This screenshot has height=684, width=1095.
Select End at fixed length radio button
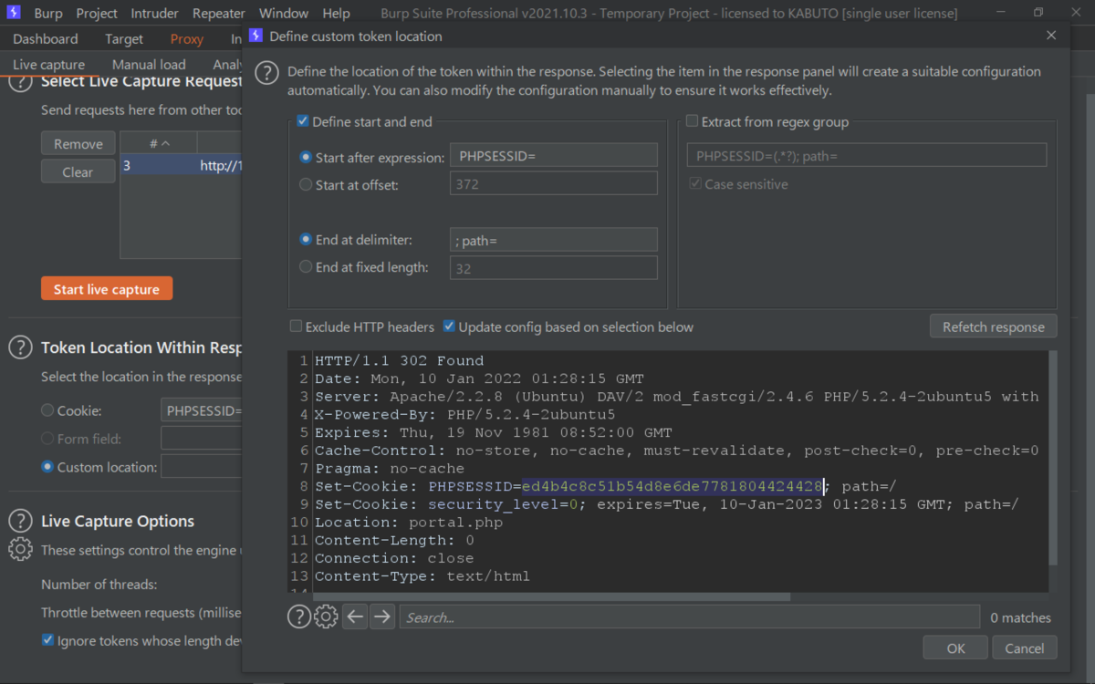pos(306,267)
